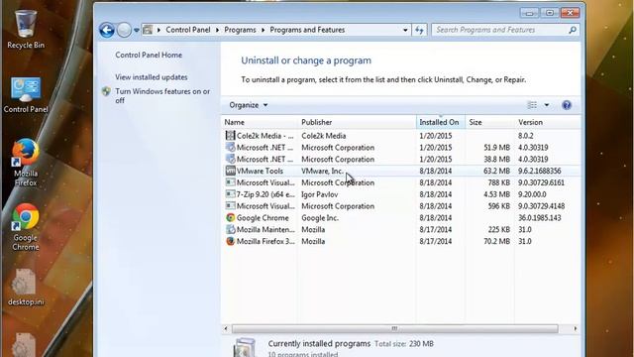Click the search magnifier icon
The height and width of the screenshot is (357, 634).
[573, 30]
